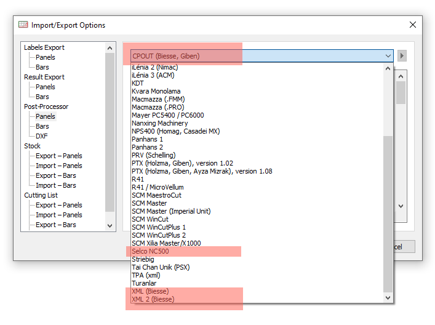Select Import – Bars under Stock
The width and height of the screenshot is (435, 325).
pyautogui.click(x=56, y=185)
